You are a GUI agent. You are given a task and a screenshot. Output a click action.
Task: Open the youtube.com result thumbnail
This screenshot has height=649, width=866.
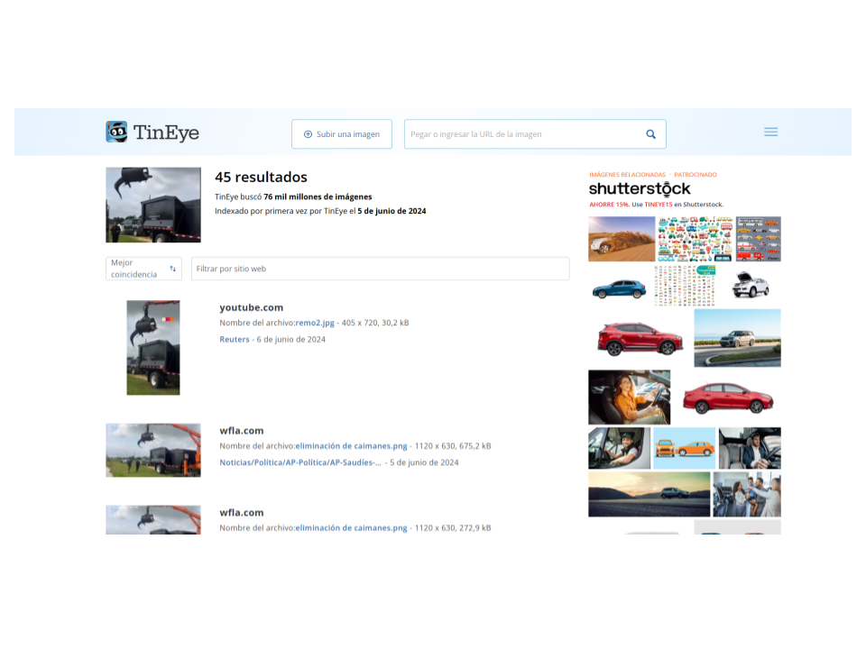point(153,348)
